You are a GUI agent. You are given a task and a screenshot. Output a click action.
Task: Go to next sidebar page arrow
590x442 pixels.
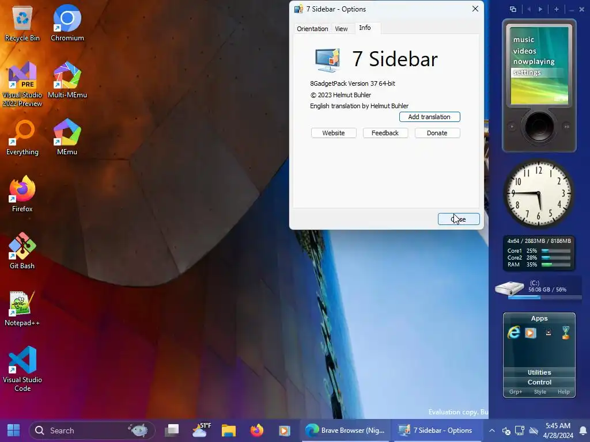(540, 9)
